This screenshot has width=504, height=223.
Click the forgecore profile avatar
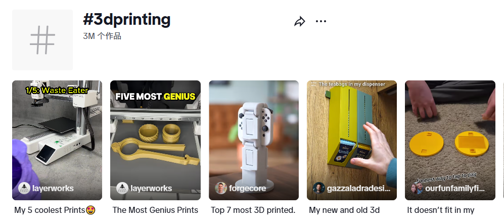pyautogui.click(x=221, y=189)
